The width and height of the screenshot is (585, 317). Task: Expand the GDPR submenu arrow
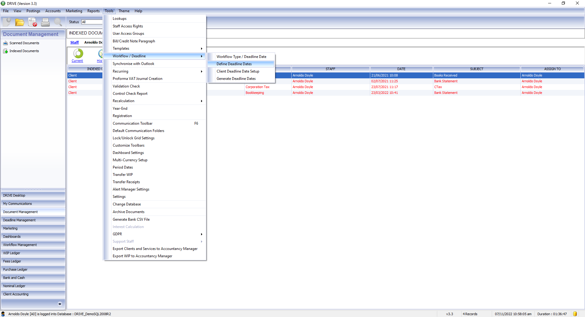point(201,234)
